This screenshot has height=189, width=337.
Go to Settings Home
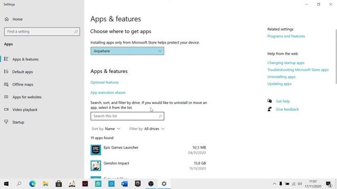(13, 19)
